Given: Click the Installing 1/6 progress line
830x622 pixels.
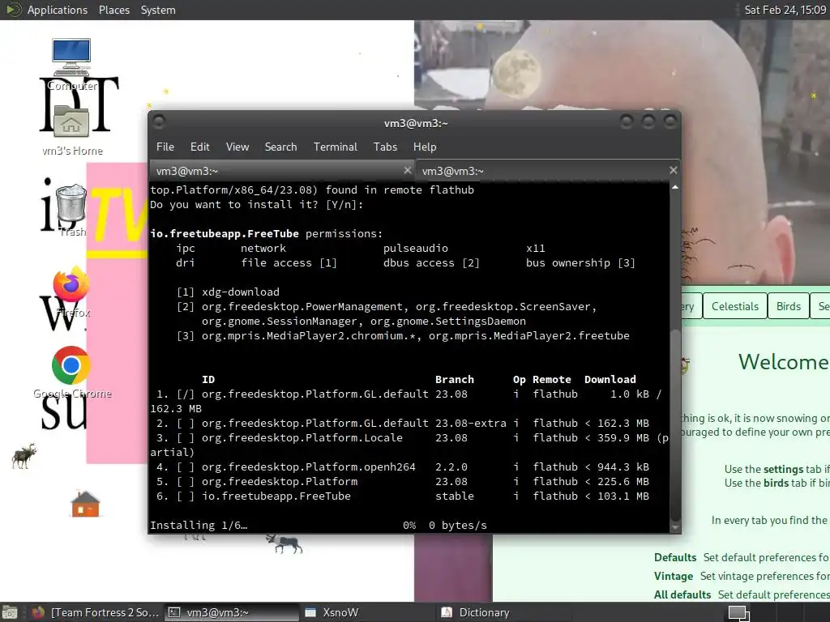Looking at the screenshot, I should [x=318, y=525].
